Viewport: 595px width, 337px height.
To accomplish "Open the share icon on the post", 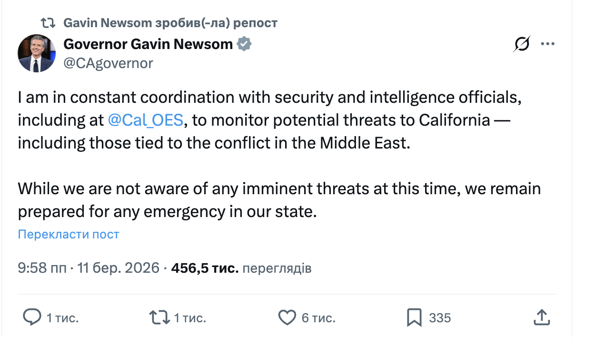I will click(x=542, y=317).
